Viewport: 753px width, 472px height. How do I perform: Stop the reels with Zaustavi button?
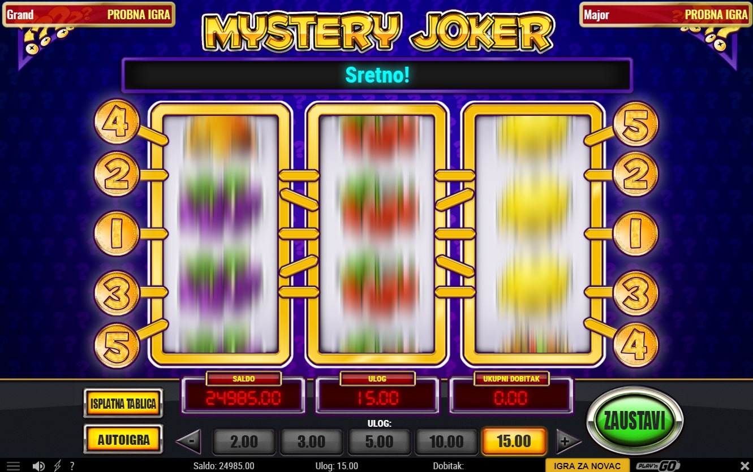pyautogui.click(x=635, y=421)
